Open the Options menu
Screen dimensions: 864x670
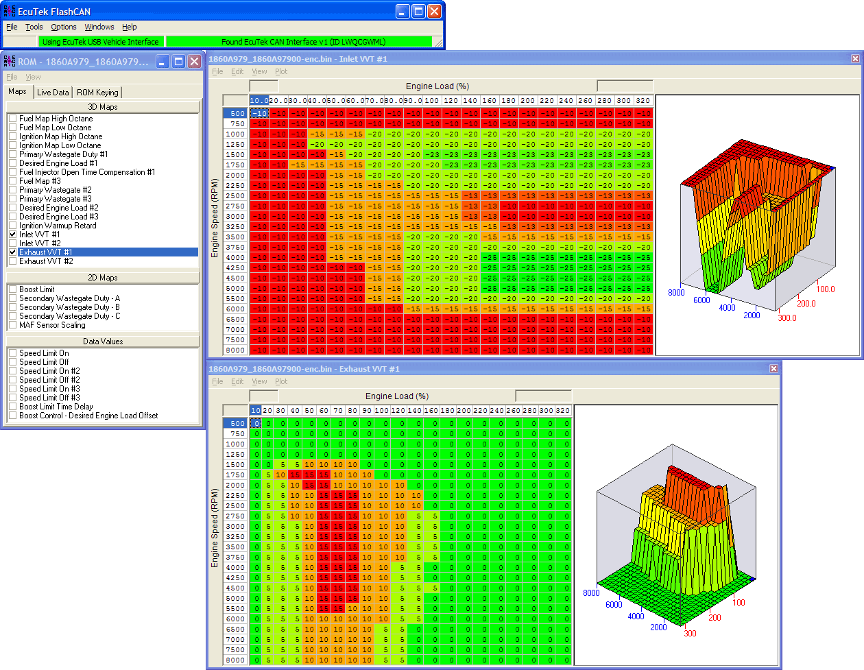click(64, 27)
